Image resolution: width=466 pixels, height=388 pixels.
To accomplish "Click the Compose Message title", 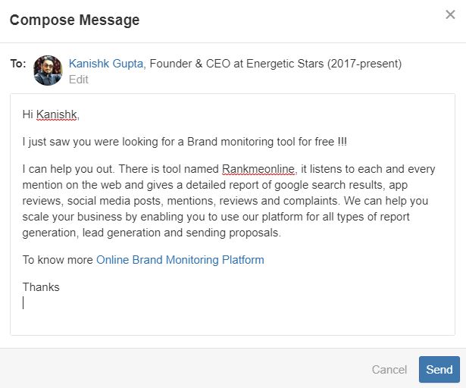I will 74,20.
